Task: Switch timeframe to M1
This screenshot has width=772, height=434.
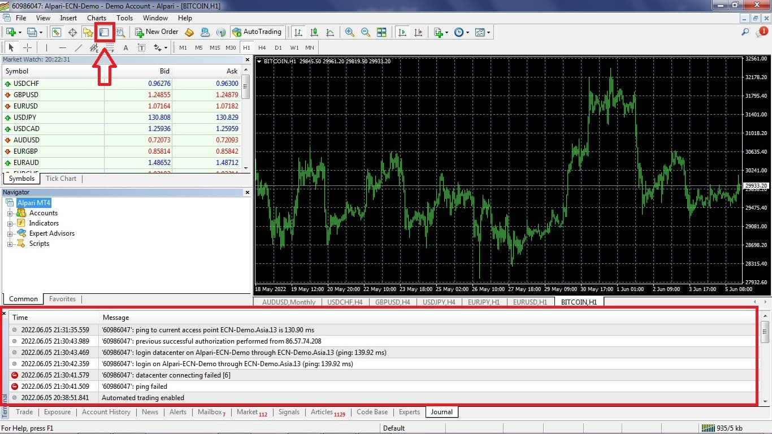Action: click(183, 47)
